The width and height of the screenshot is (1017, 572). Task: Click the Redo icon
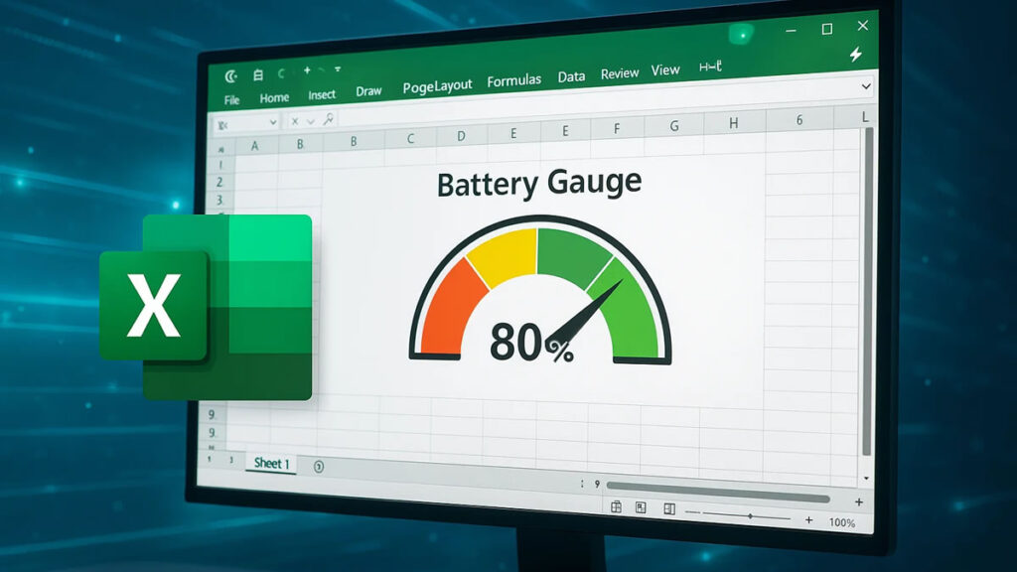[x=320, y=70]
